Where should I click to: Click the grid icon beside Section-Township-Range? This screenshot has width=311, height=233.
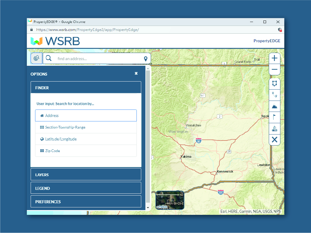(42, 127)
